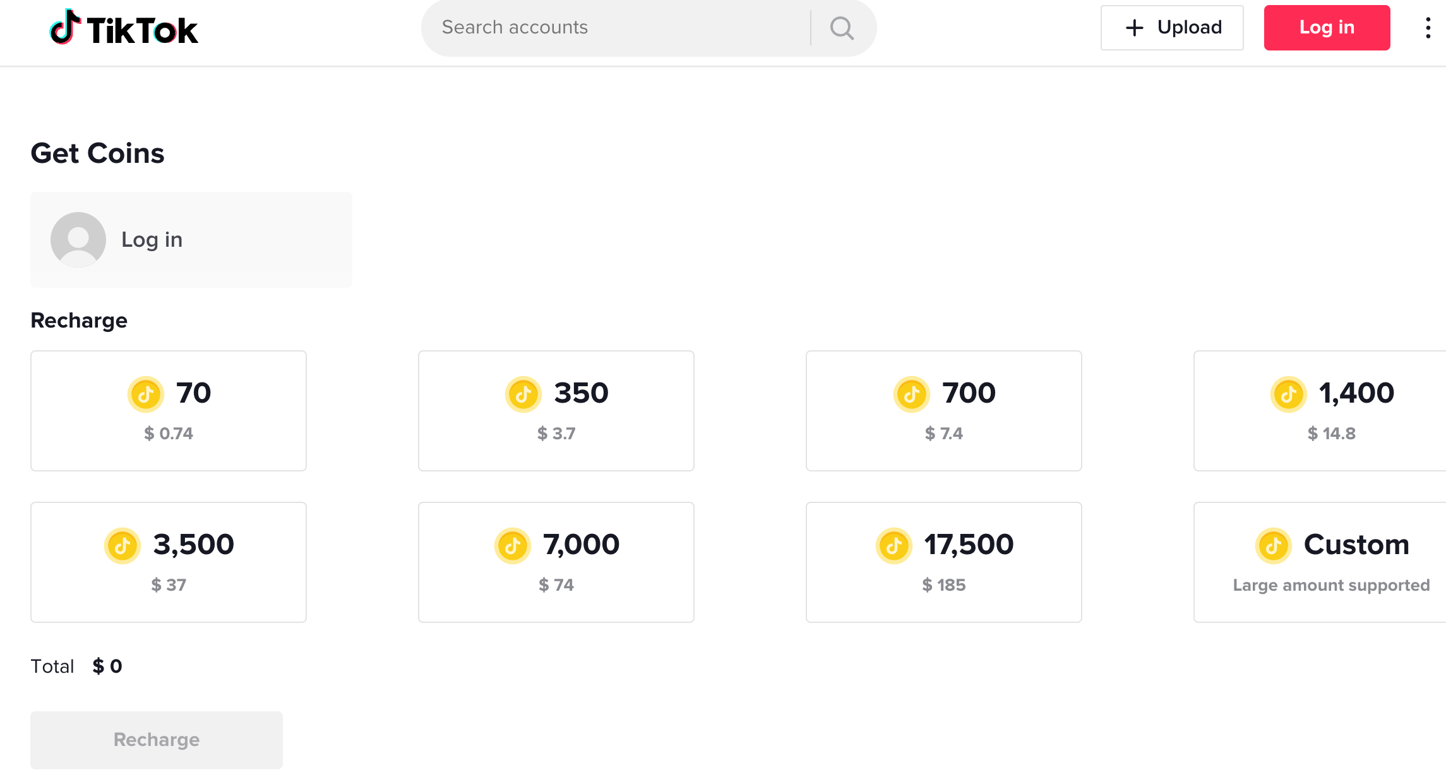Viewport: 1446px width, 775px height.
Task: Click the profile avatar placeholder icon
Action: pos(78,240)
